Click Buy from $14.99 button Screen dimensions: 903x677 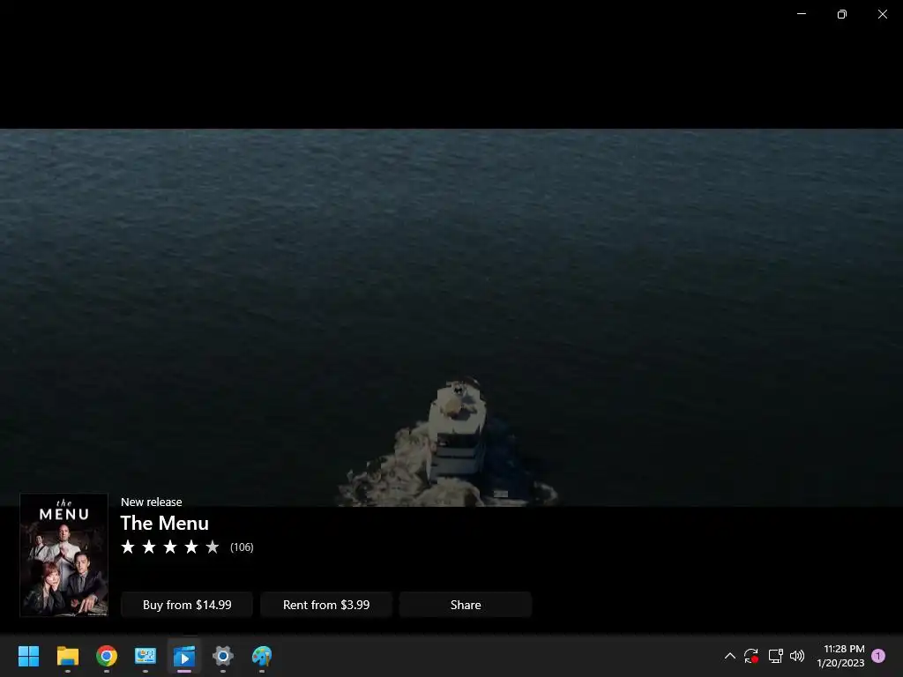[187, 605]
